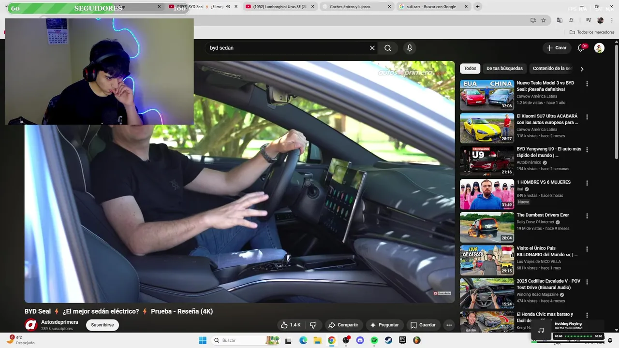619x348 pixels.
Task: Like the BYD Seal video
Action: [291, 325]
